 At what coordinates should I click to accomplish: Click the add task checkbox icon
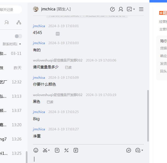coord(129,9)
